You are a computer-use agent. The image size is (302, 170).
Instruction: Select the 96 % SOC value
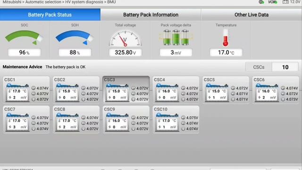pos(24,52)
